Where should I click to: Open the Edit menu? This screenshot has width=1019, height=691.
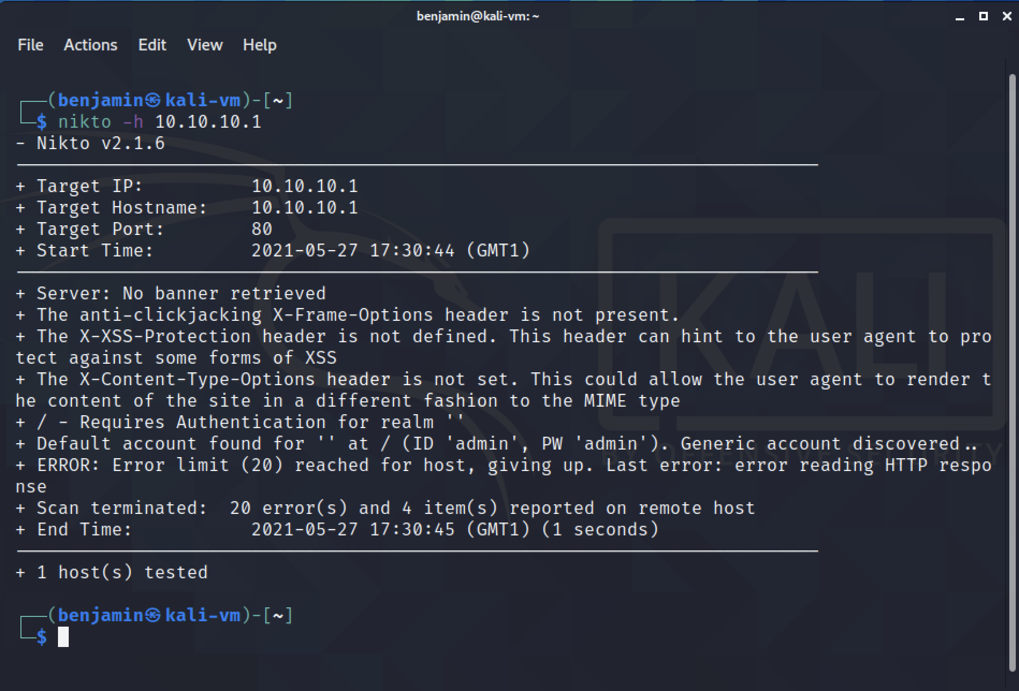(152, 45)
